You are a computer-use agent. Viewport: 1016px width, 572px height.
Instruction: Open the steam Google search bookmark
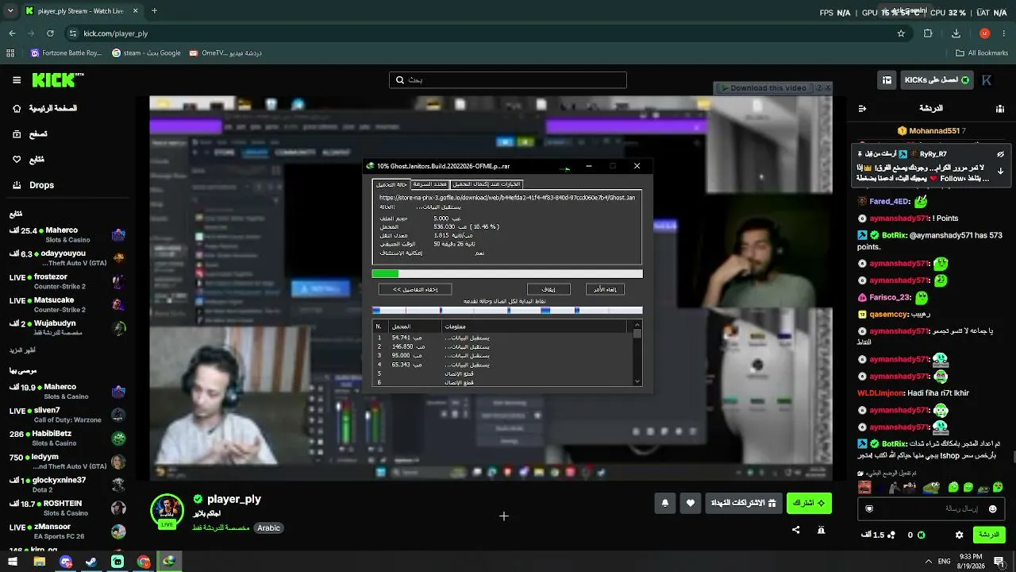[146, 53]
